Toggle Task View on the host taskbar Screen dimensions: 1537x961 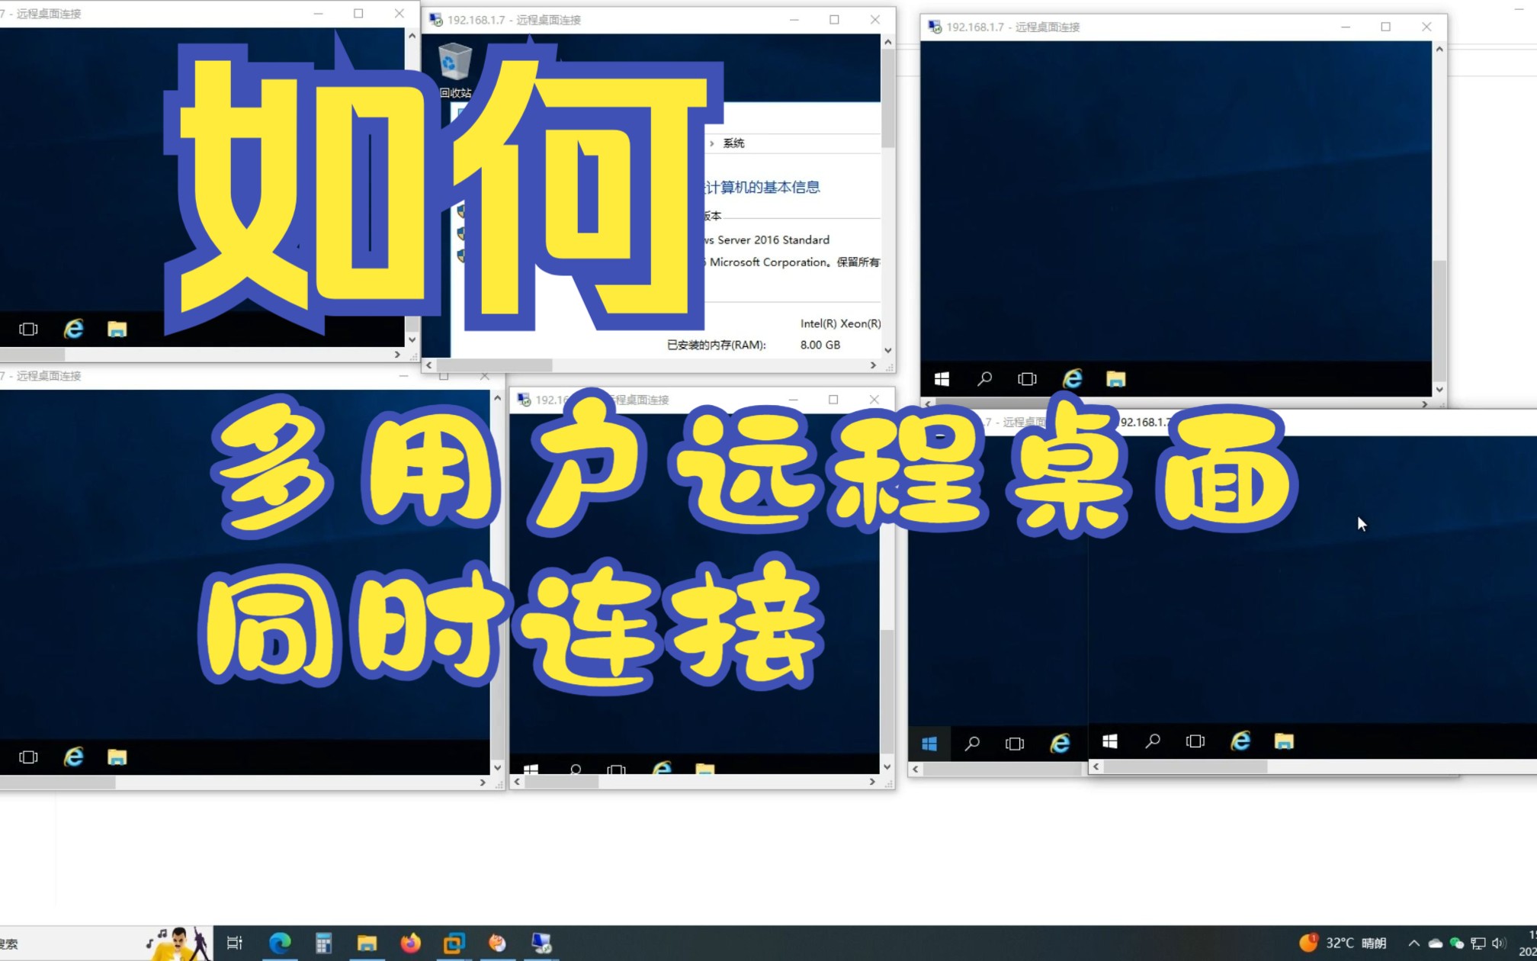pos(236,943)
